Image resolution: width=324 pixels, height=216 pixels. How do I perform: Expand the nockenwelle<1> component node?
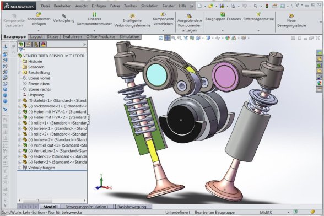tap(20, 106)
